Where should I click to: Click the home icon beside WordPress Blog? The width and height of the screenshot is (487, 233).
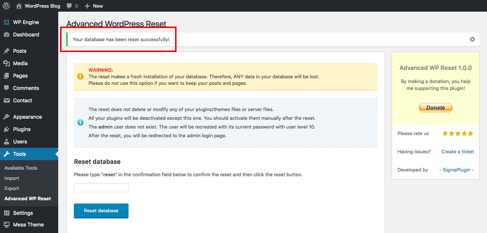19,6
